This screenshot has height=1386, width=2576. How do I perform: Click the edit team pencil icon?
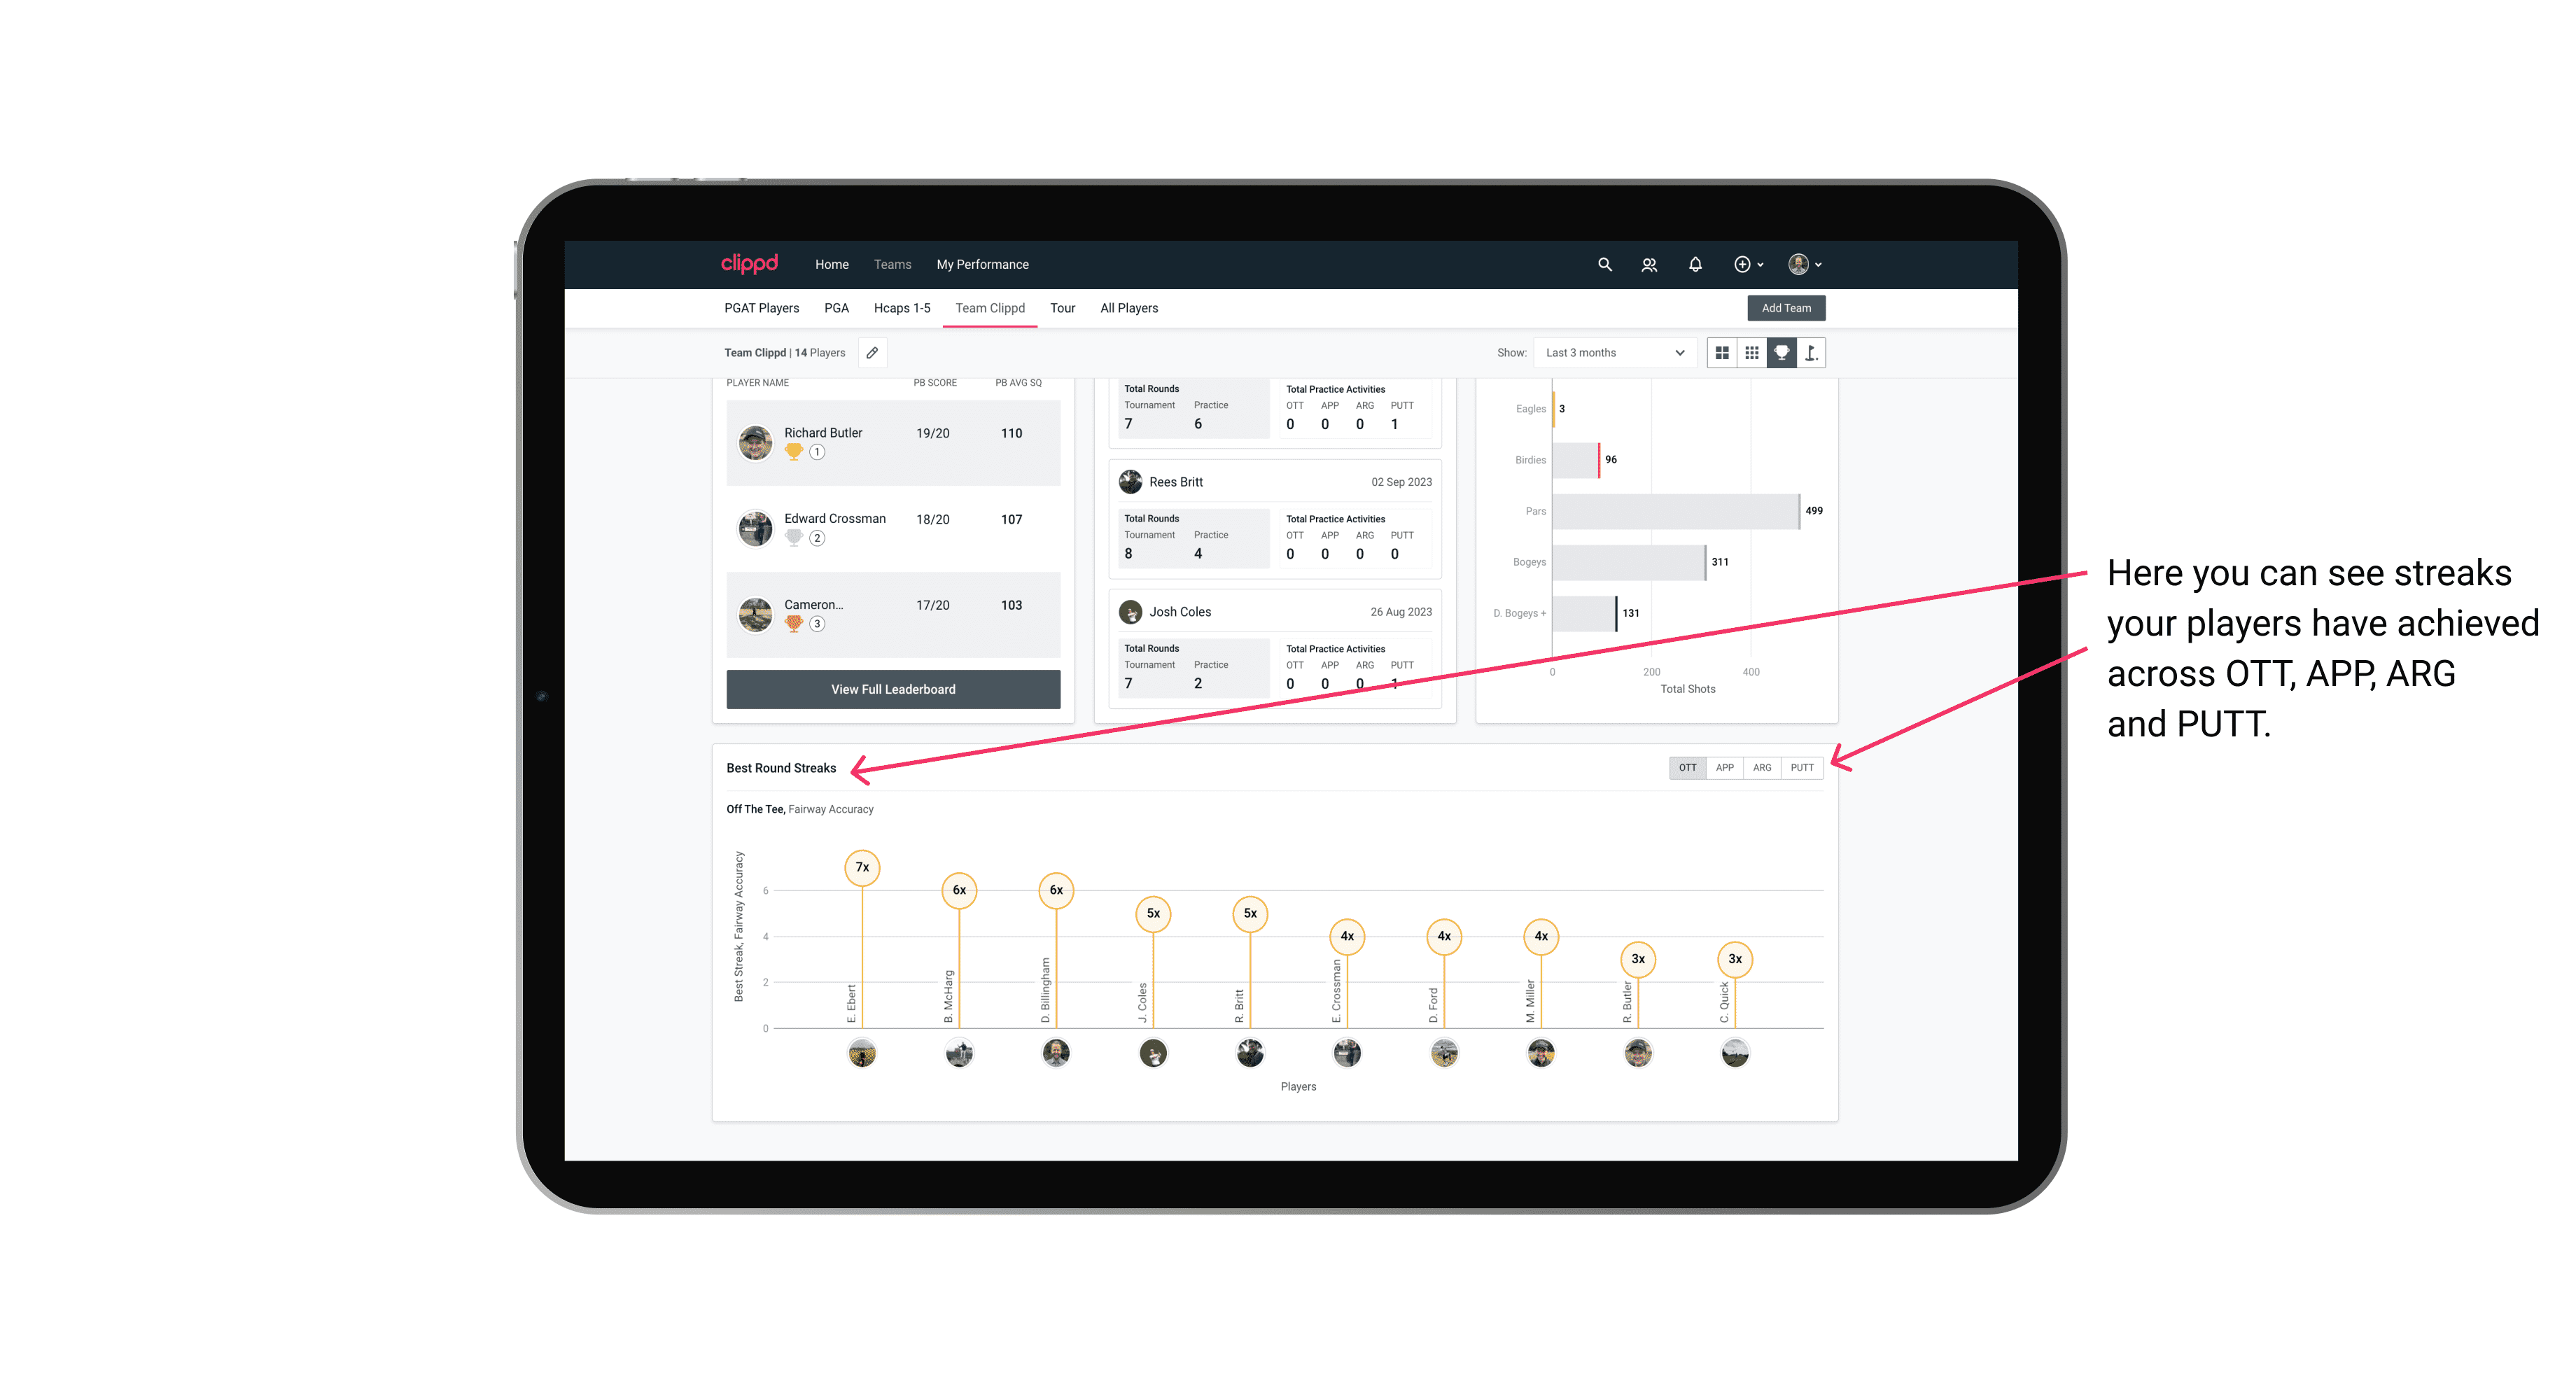click(871, 353)
